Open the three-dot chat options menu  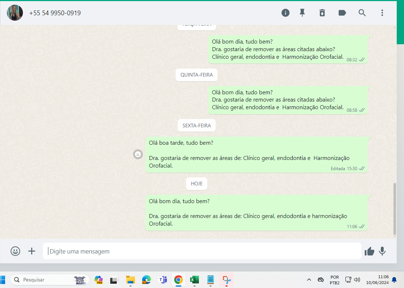(382, 13)
